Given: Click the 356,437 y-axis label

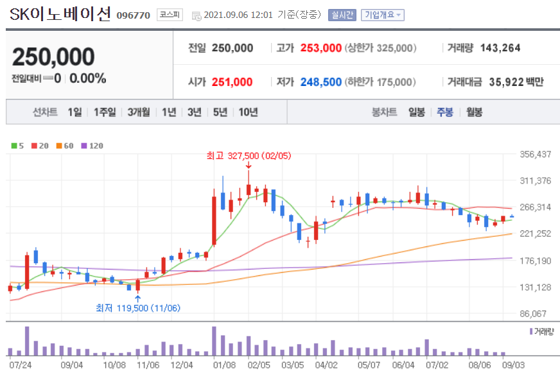Looking at the screenshot, I should click(x=536, y=155).
